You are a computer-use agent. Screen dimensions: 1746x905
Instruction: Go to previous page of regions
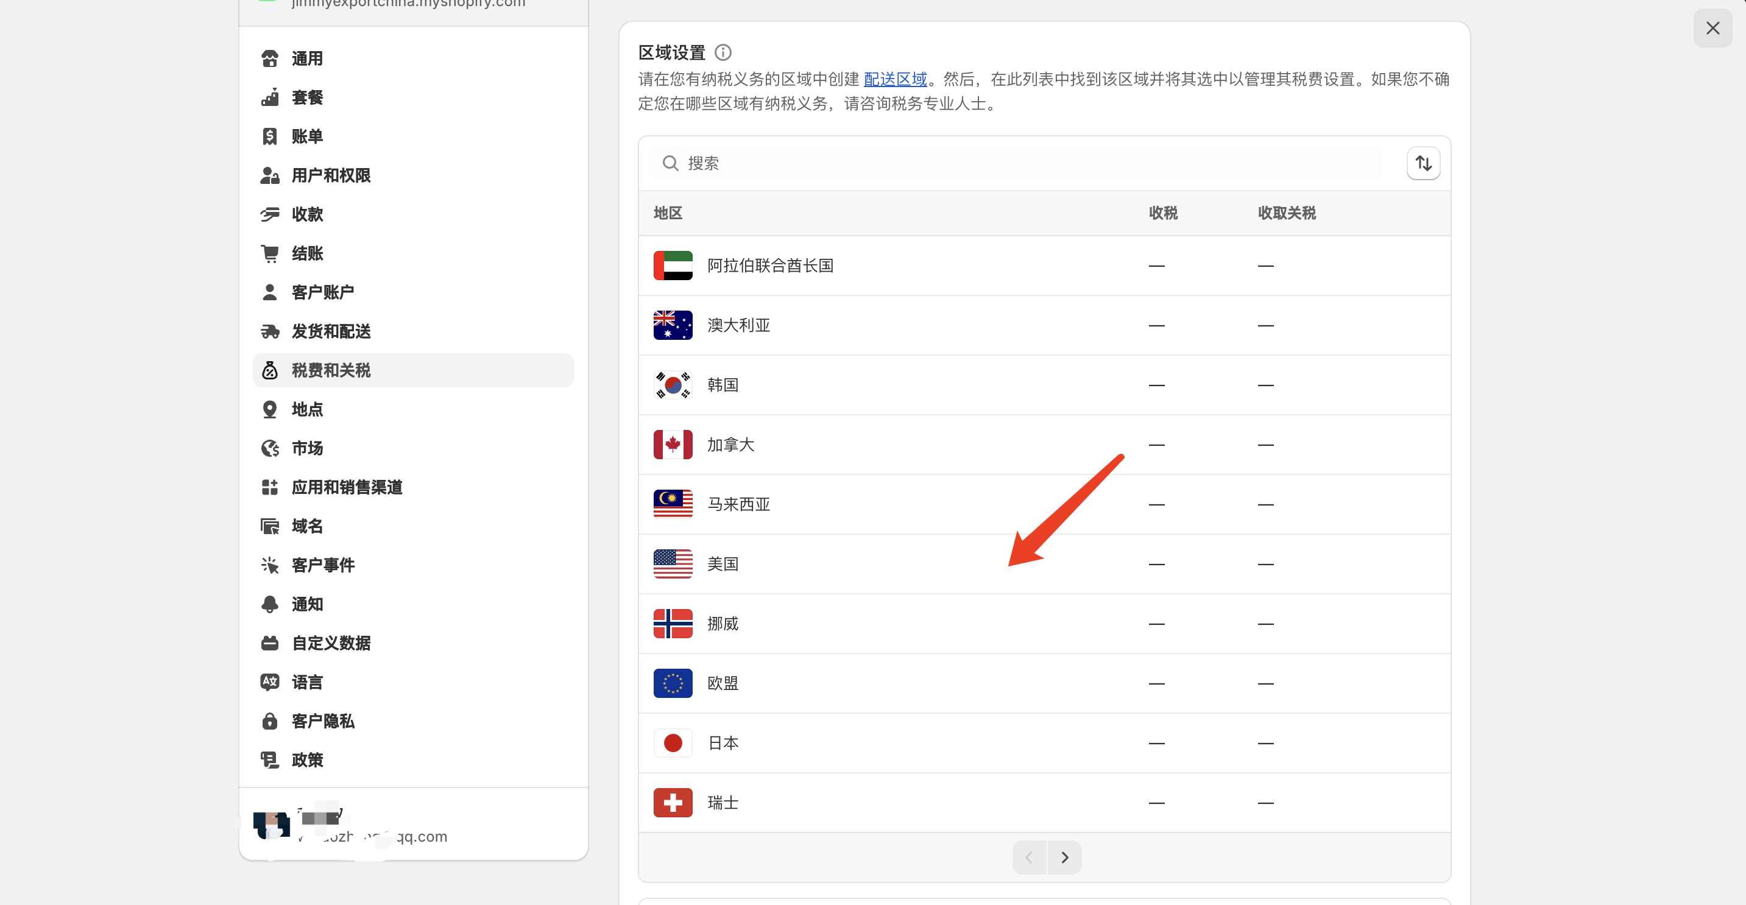(x=1030, y=857)
